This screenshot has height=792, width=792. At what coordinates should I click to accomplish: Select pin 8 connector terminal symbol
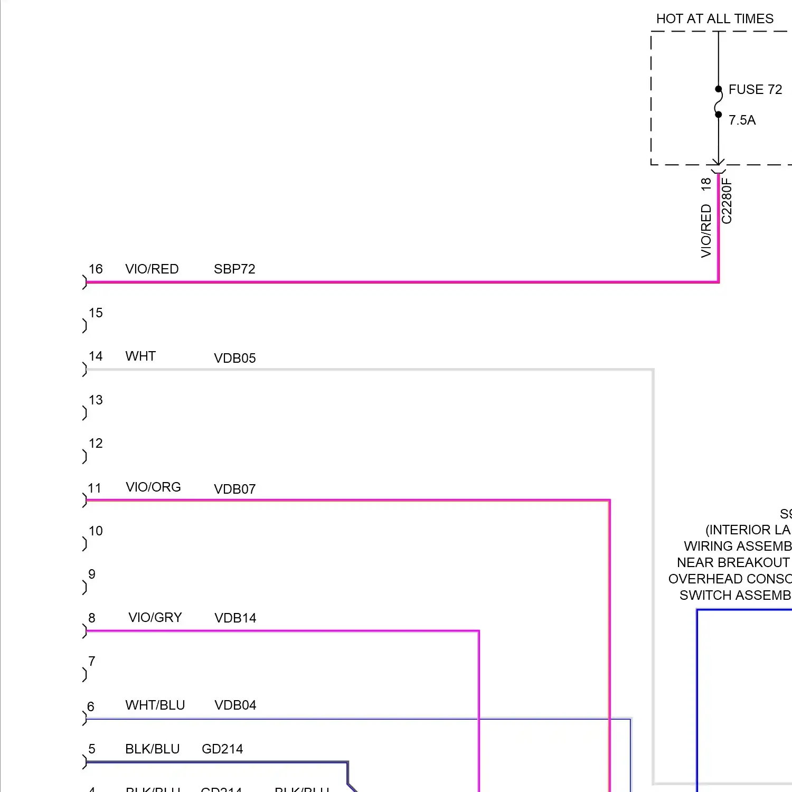pyautogui.click(x=84, y=630)
